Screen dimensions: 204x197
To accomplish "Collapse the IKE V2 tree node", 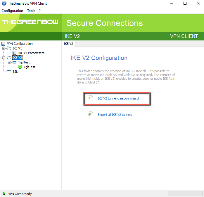I will pos(4,58).
